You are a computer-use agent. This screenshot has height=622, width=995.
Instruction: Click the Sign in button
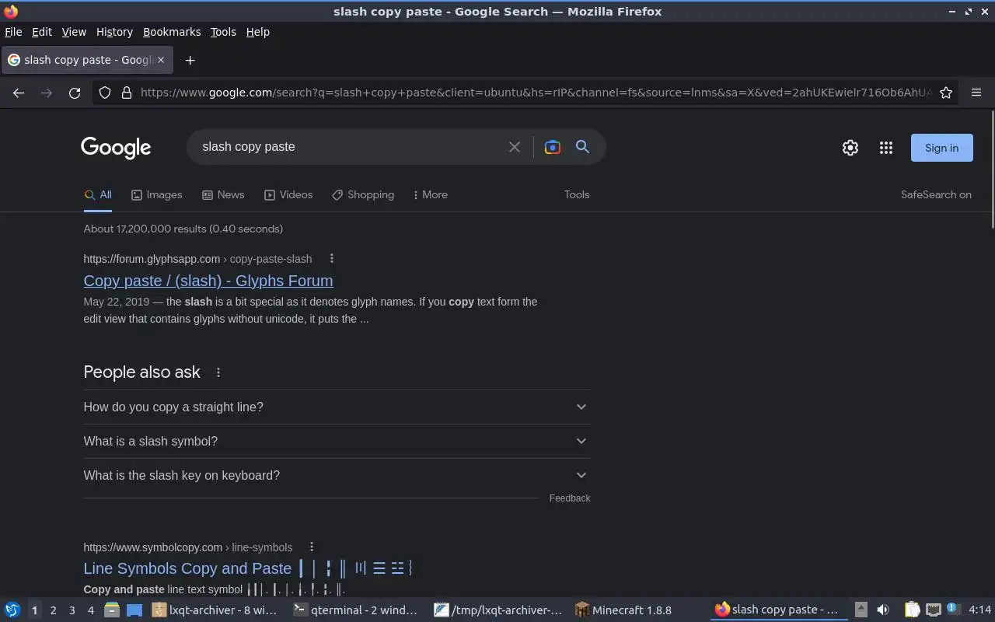tap(941, 148)
